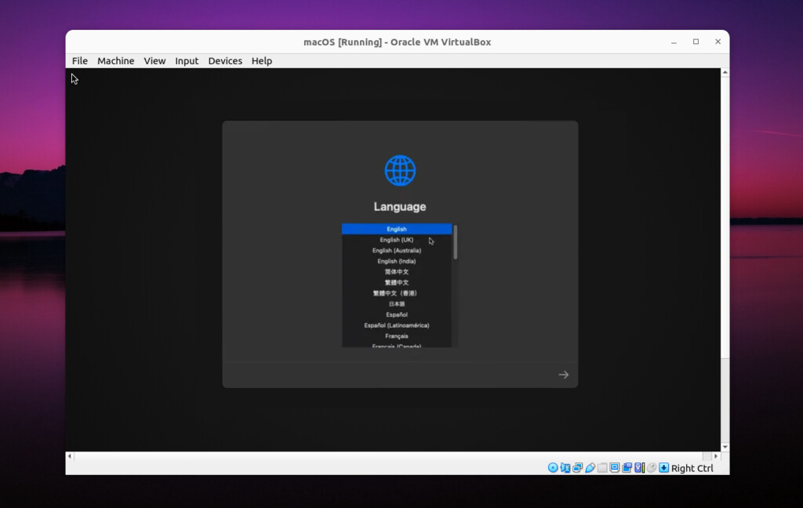The image size is (803, 508).
Task: Open the Devices menu
Action: [x=225, y=61]
